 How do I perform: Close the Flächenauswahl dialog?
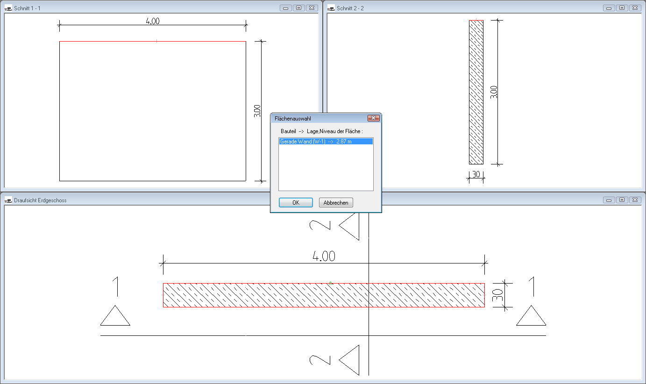(373, 119)
